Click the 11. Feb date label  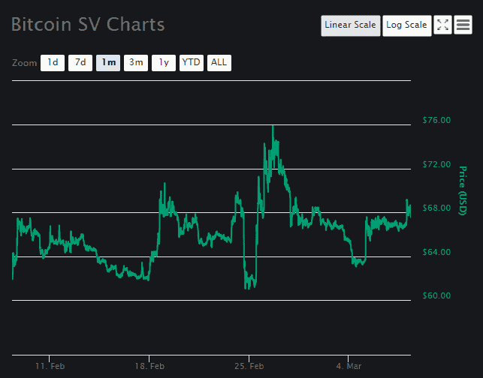[x=50, y=366]
